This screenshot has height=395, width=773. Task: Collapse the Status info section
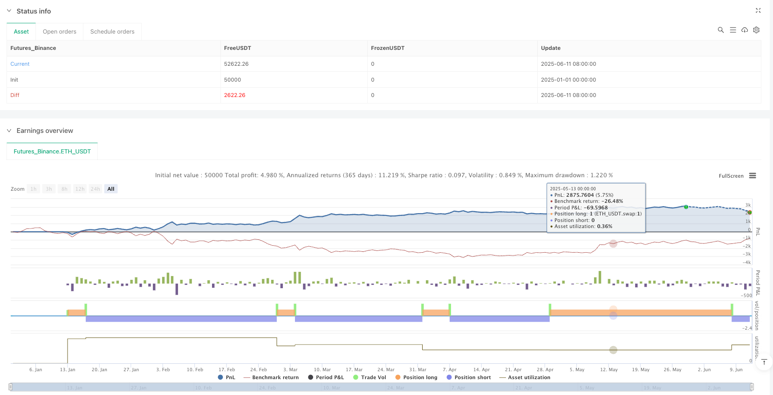[x=9, y=11]
